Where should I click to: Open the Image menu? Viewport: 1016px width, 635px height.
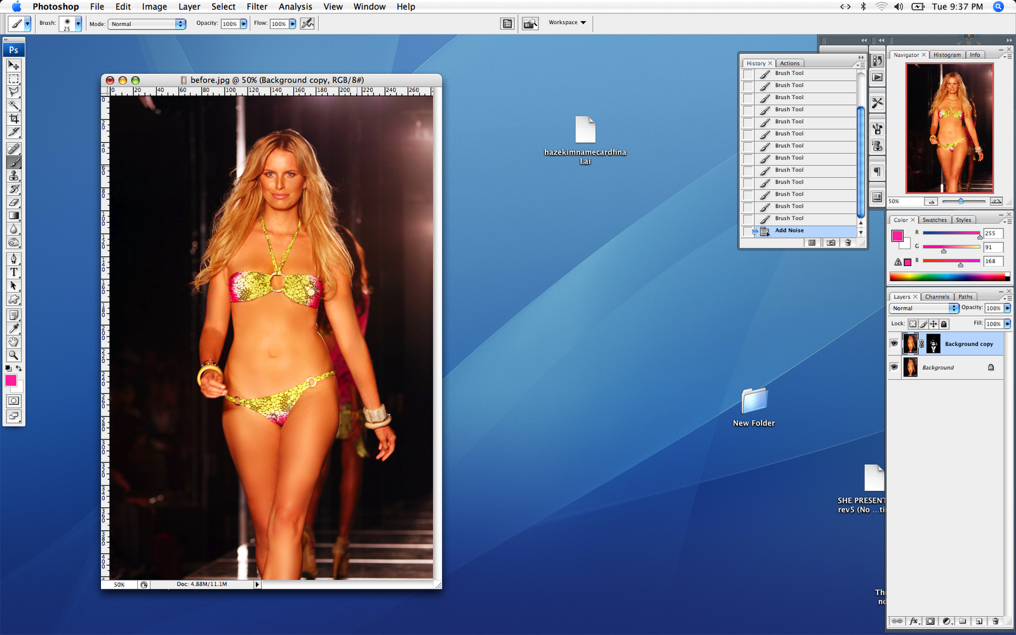[x=154, y=6]
